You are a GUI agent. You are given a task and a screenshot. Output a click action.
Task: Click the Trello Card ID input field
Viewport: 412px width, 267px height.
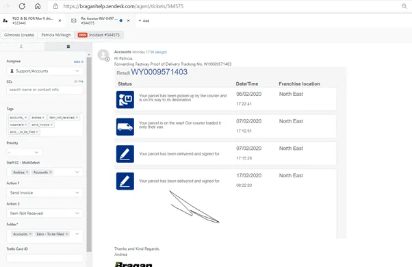(44, 258)
